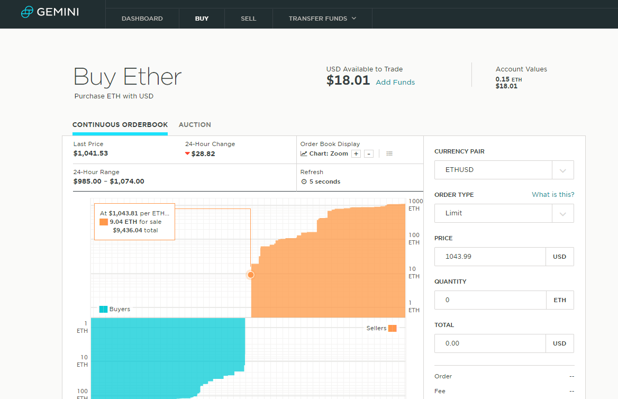Screen dimensions: 618x399
Task: Click the refresh clock icon
Action: coord(304,182)
